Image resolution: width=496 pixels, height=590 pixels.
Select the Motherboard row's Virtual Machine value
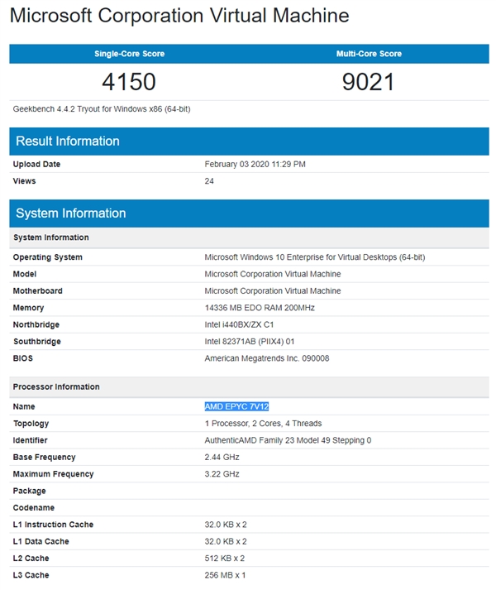click(273, 290)
